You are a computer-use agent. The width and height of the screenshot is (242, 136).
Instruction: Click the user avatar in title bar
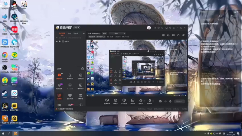(149, 28)
